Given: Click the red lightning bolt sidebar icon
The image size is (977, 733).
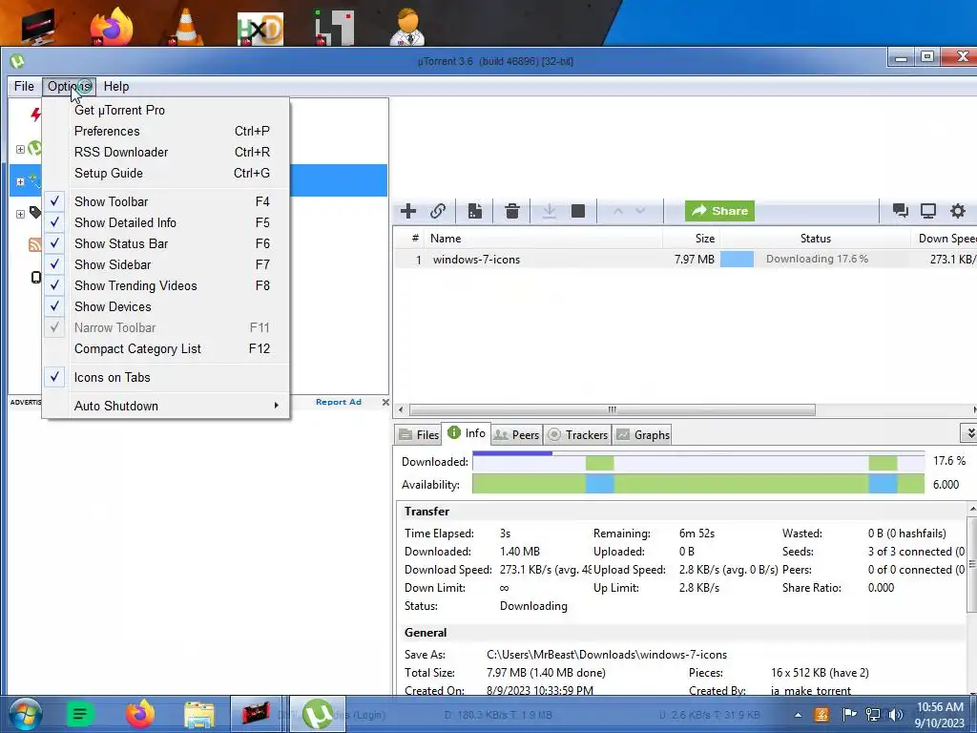Looking at the screenshot, I should 35,115.
